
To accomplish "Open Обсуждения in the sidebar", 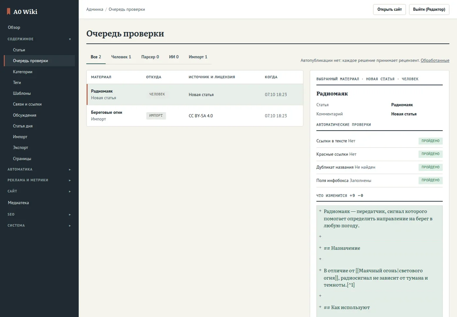I will click(39, 115).
